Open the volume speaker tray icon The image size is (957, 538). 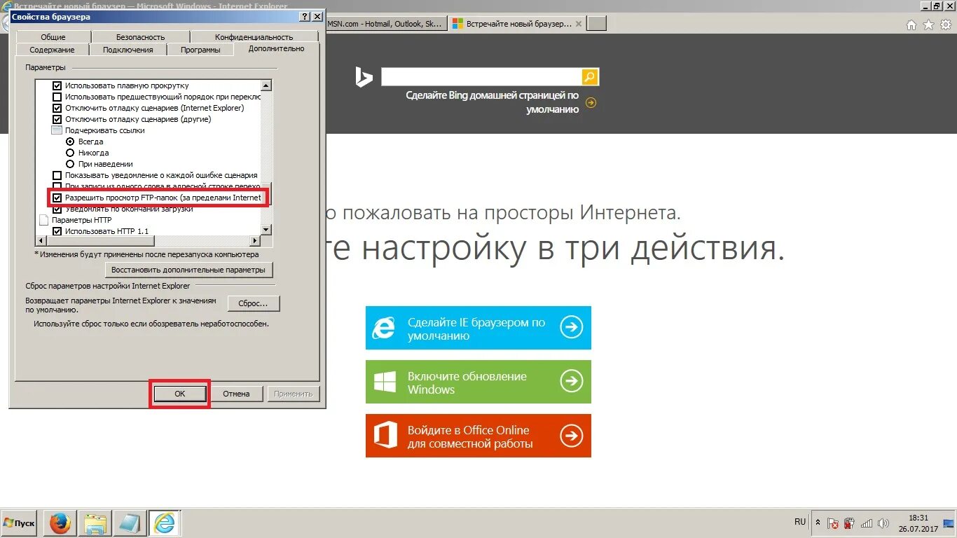(883, 523)
